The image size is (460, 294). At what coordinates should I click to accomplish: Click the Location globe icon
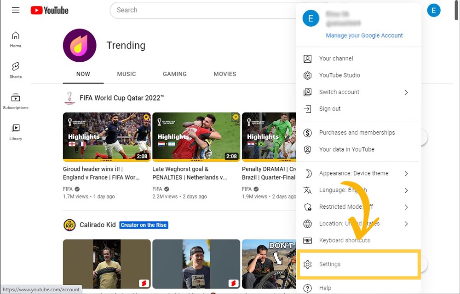coord(307,224)
